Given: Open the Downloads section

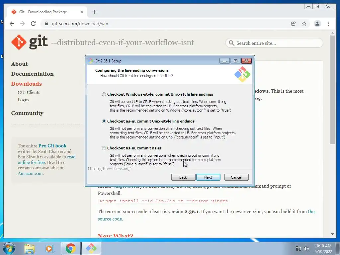Looking at the screenshot, I should pos(27,84).
